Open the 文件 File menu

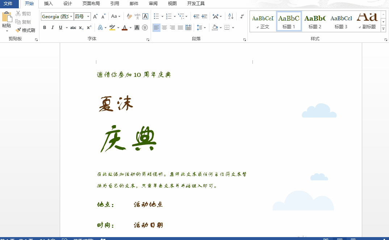click(8, 4)
